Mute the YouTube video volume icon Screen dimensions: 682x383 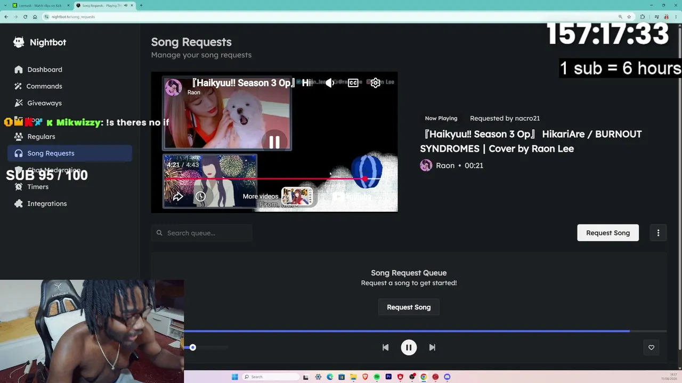pyautogui.click(x=330, y=82)
